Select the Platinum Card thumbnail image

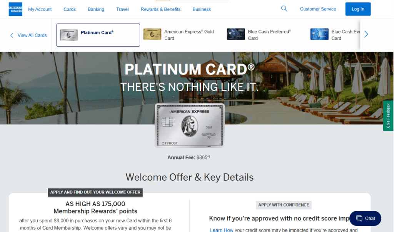[68, 35]
